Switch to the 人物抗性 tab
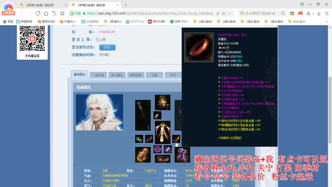The width and height of the screenshot is (332, 187). pos(98,75)
